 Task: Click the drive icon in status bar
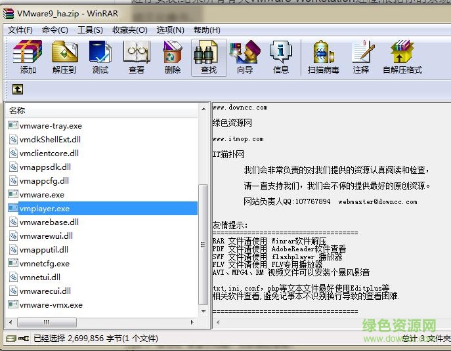11,339
